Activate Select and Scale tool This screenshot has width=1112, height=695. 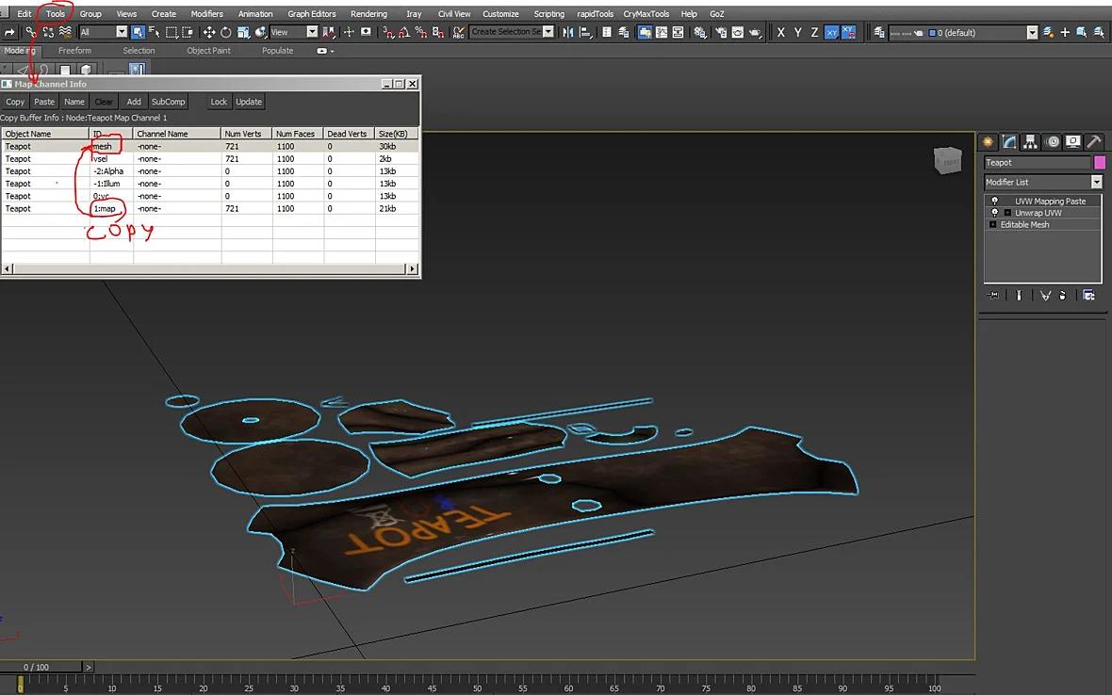[x=243, y=33]
